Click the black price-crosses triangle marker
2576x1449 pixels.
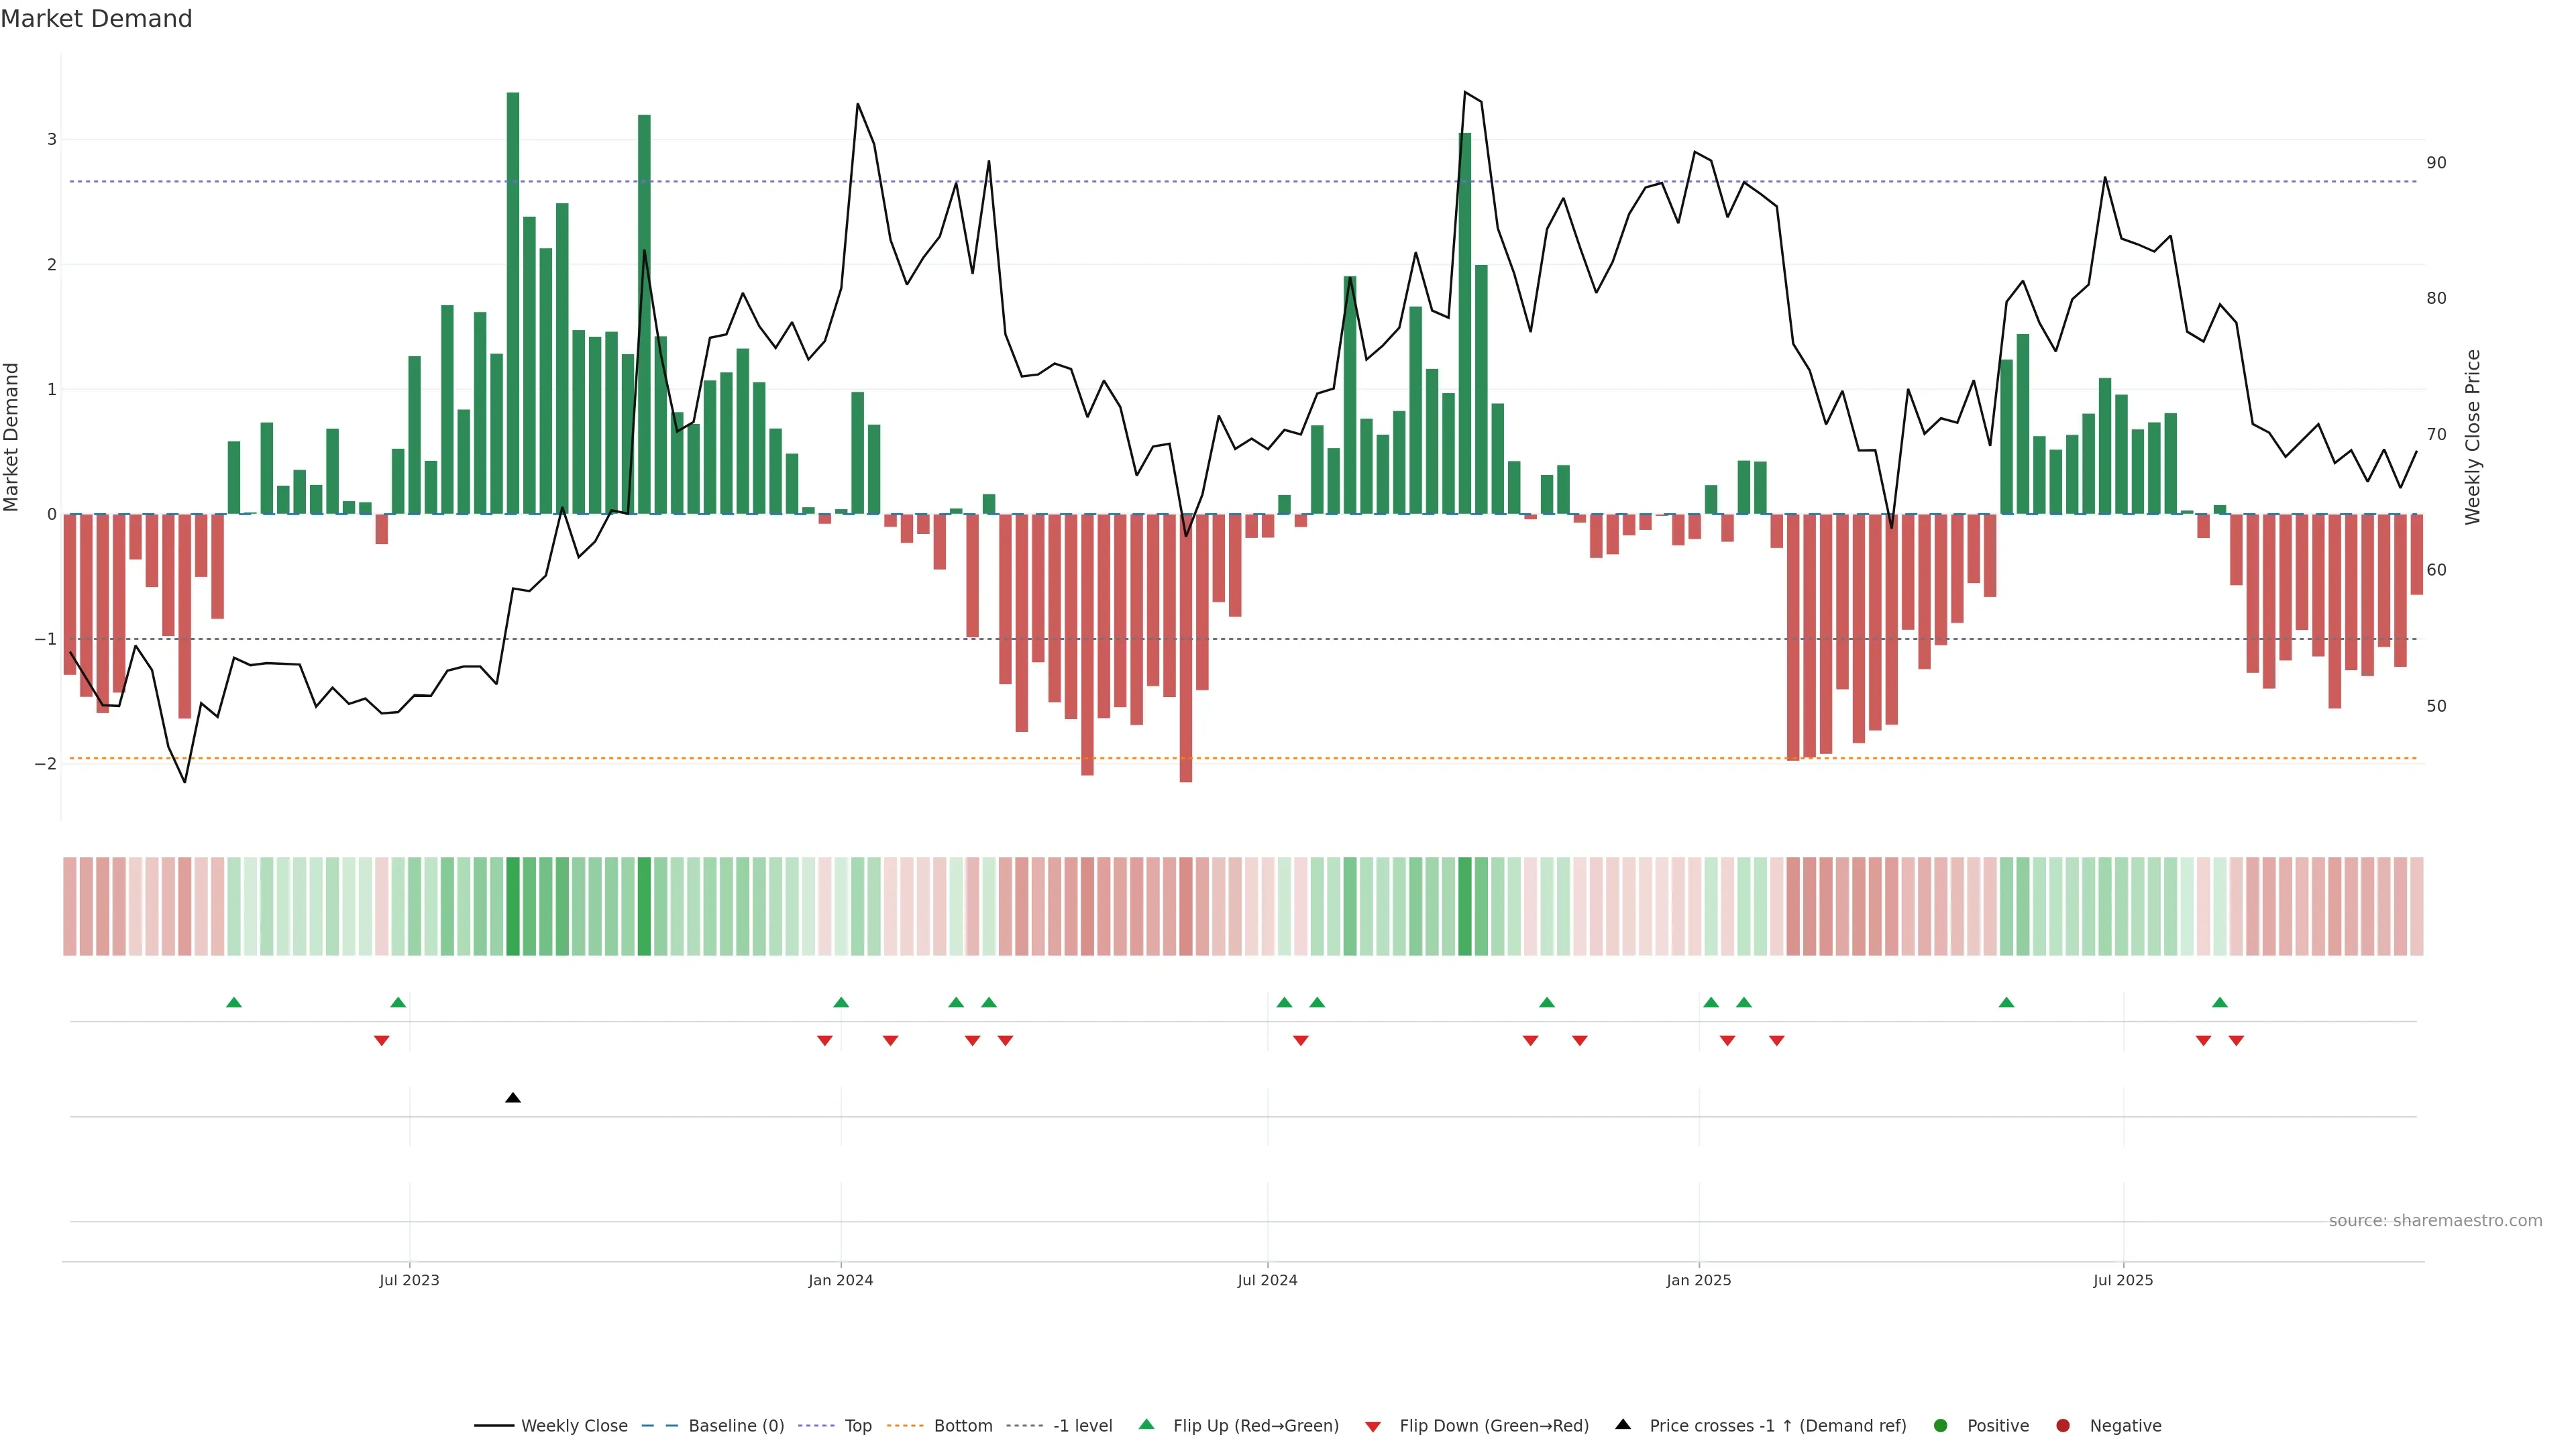coord(513,1098)
